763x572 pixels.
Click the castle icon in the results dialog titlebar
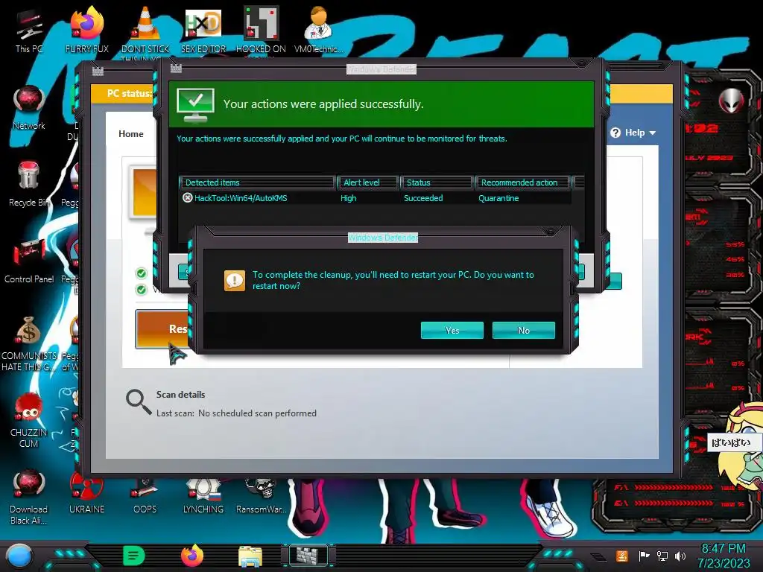point(176,68)
